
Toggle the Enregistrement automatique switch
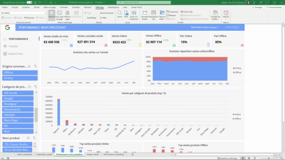coord(29,3)
